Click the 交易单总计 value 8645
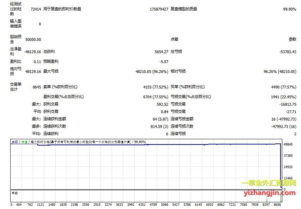The width and height of the screenshot is (301, 209). (36, 87)
